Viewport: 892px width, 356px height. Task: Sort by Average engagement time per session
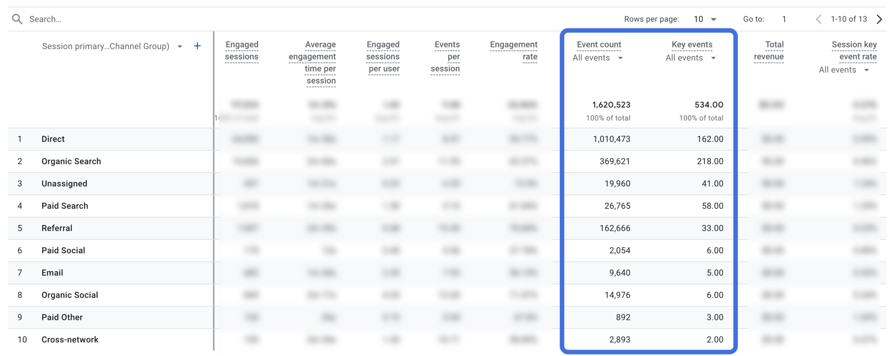coord(312,63)
